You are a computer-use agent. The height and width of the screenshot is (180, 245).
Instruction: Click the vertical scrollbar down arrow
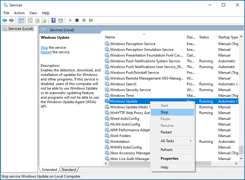[x=241, y=158]
